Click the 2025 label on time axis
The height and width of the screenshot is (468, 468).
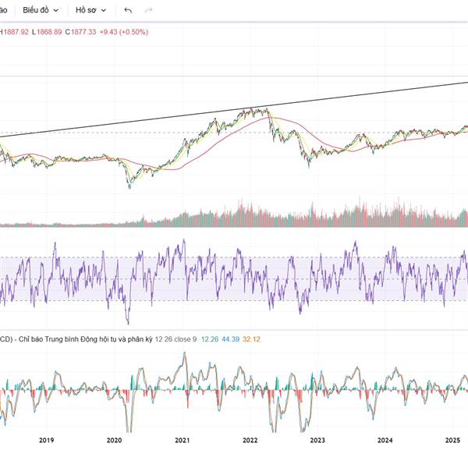452,441
